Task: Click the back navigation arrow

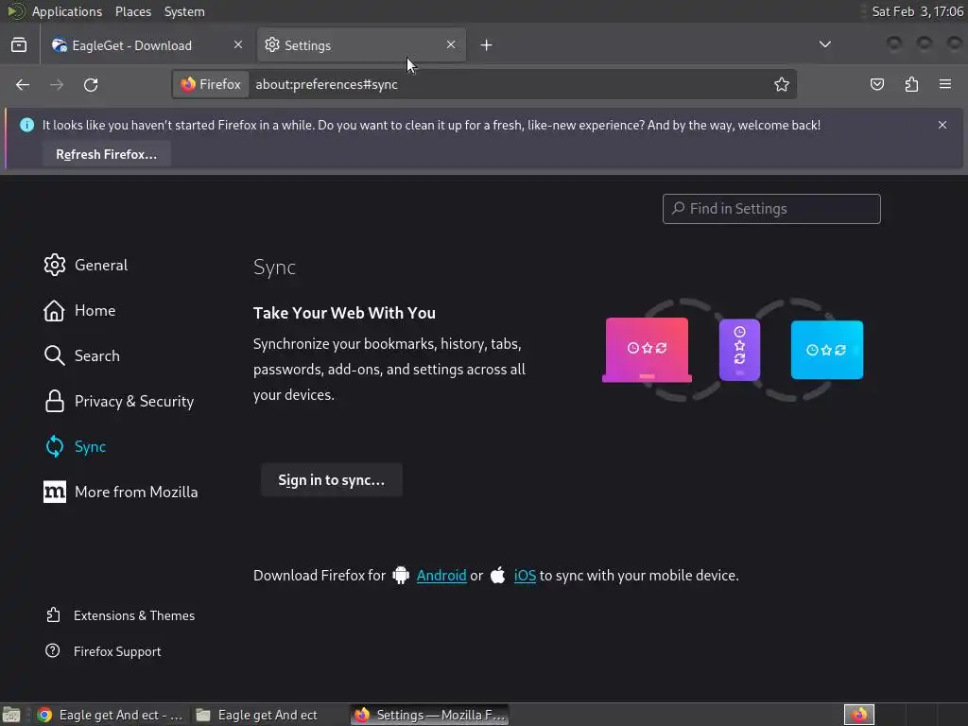Action: [23, 84]
